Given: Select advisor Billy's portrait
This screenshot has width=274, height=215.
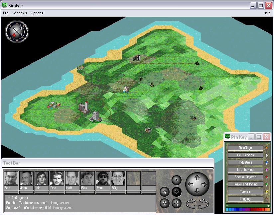Looking at the screenshot, I should 118,179.
